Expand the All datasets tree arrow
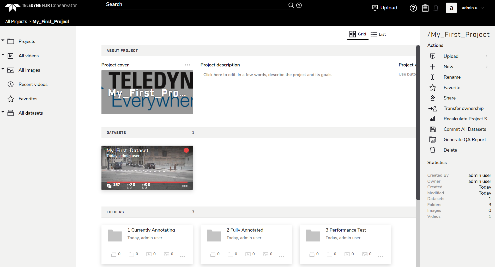Screen dimensions: 495x267 pyautogui.click(x=3, y=112)
